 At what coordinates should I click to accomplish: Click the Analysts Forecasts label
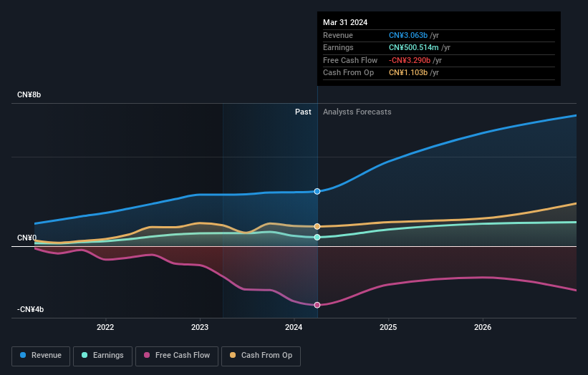[x=357, y=112]
